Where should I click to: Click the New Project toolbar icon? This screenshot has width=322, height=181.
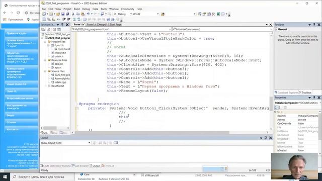click(x=44, y=14)
